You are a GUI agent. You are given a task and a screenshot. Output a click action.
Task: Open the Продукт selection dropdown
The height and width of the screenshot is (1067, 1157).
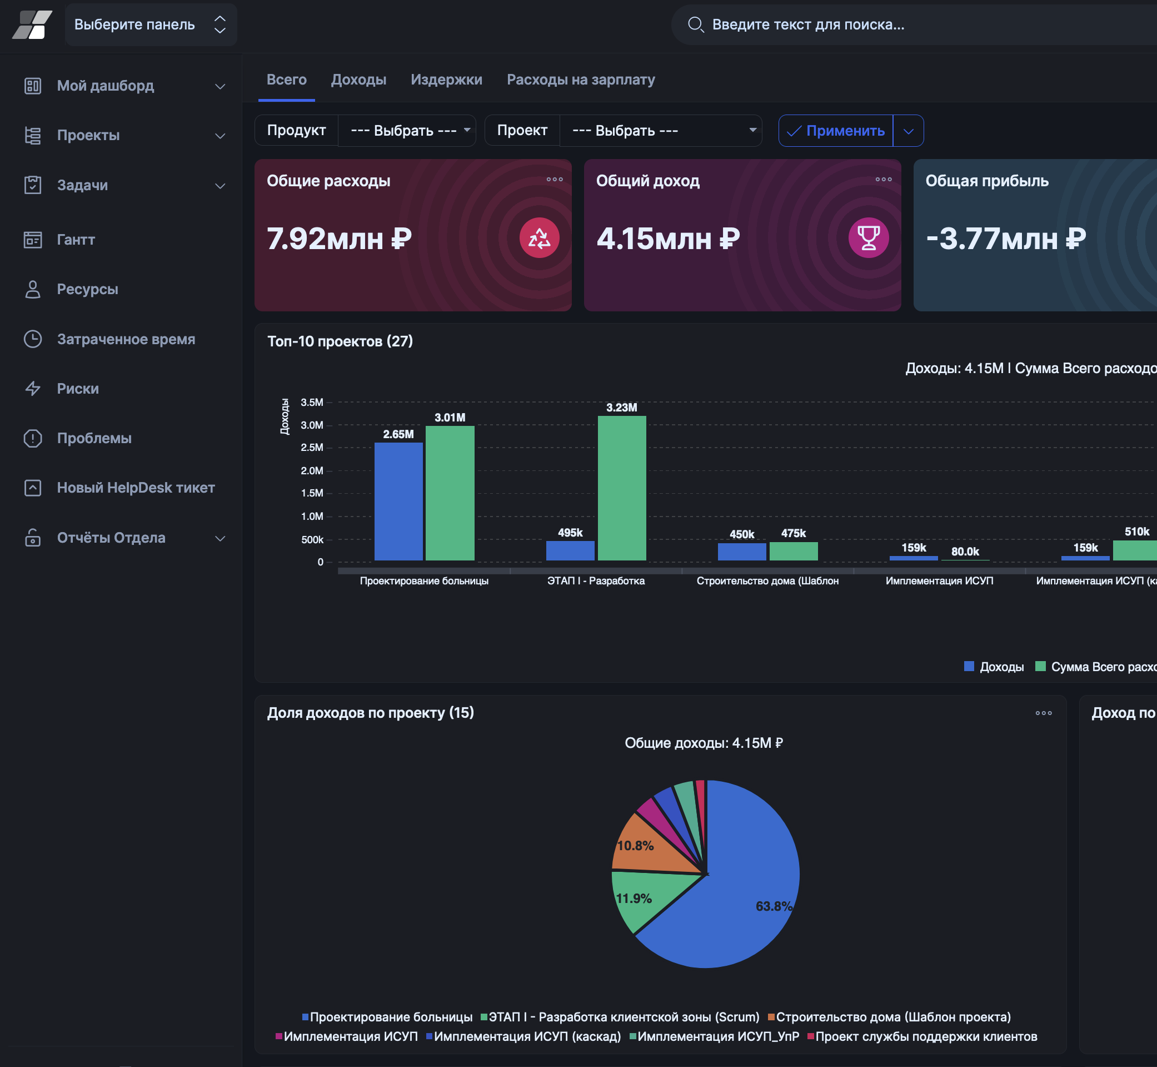(x=406, y=131)
